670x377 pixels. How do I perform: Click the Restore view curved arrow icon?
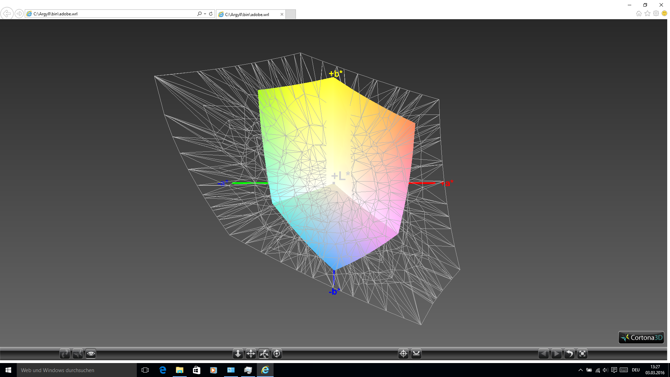coord(569,354)
